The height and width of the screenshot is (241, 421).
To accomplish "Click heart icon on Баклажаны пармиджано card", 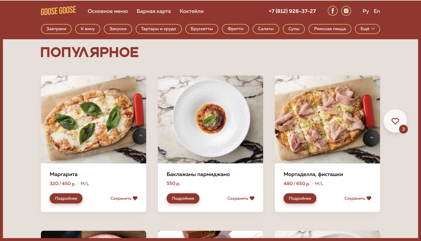I will click(252, 198).
